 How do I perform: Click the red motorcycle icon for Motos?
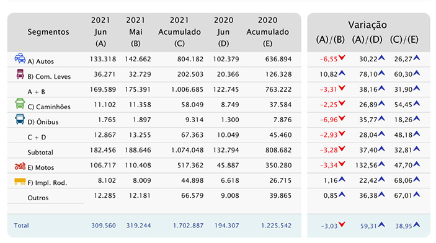(x=20, y=166)
